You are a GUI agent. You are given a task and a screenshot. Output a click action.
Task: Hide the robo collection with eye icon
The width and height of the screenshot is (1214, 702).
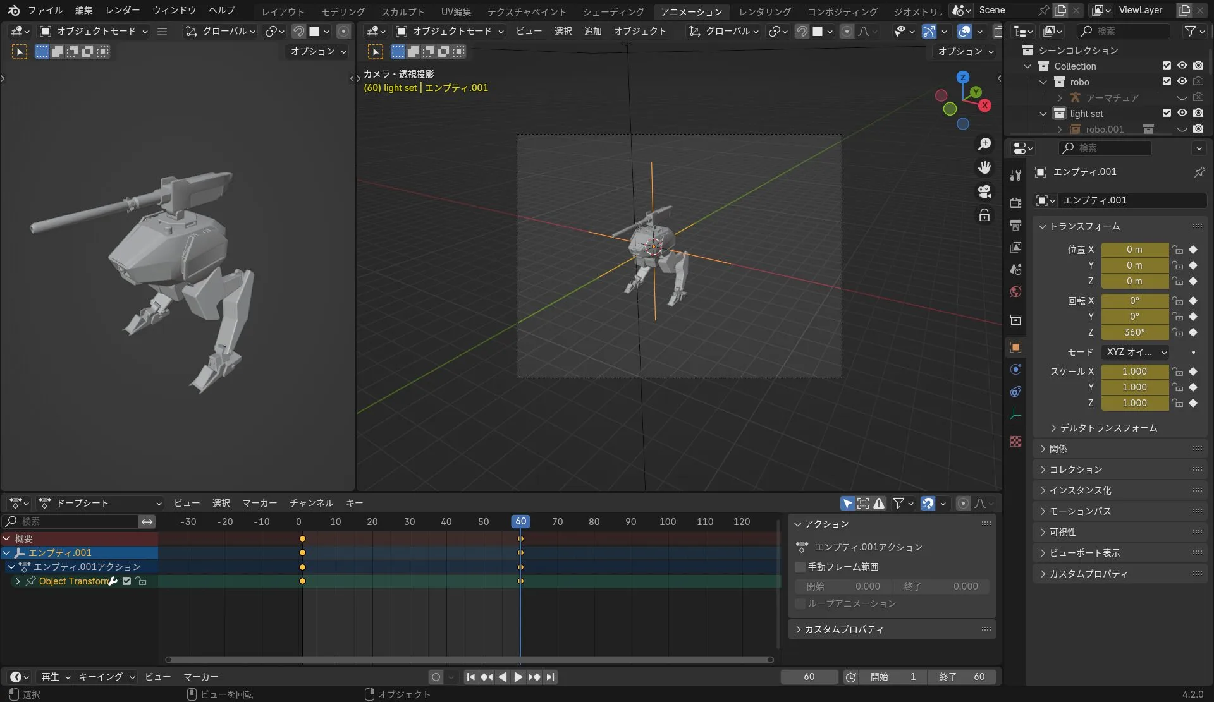tap(1182, 82)
